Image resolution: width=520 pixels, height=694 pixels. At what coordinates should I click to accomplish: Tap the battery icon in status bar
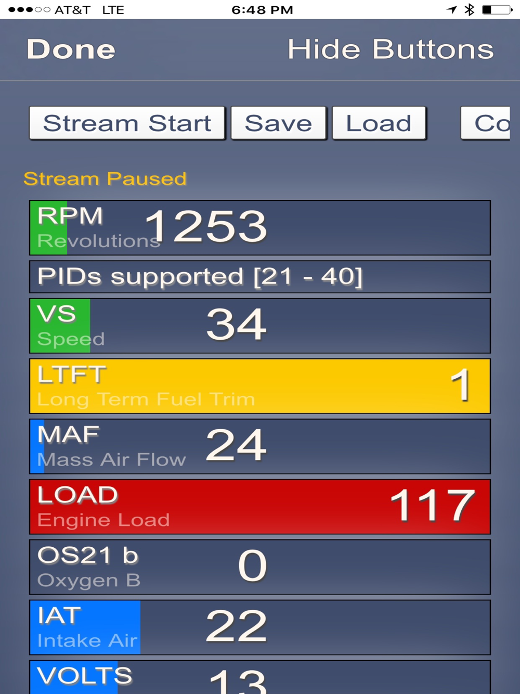click(497, 9)
